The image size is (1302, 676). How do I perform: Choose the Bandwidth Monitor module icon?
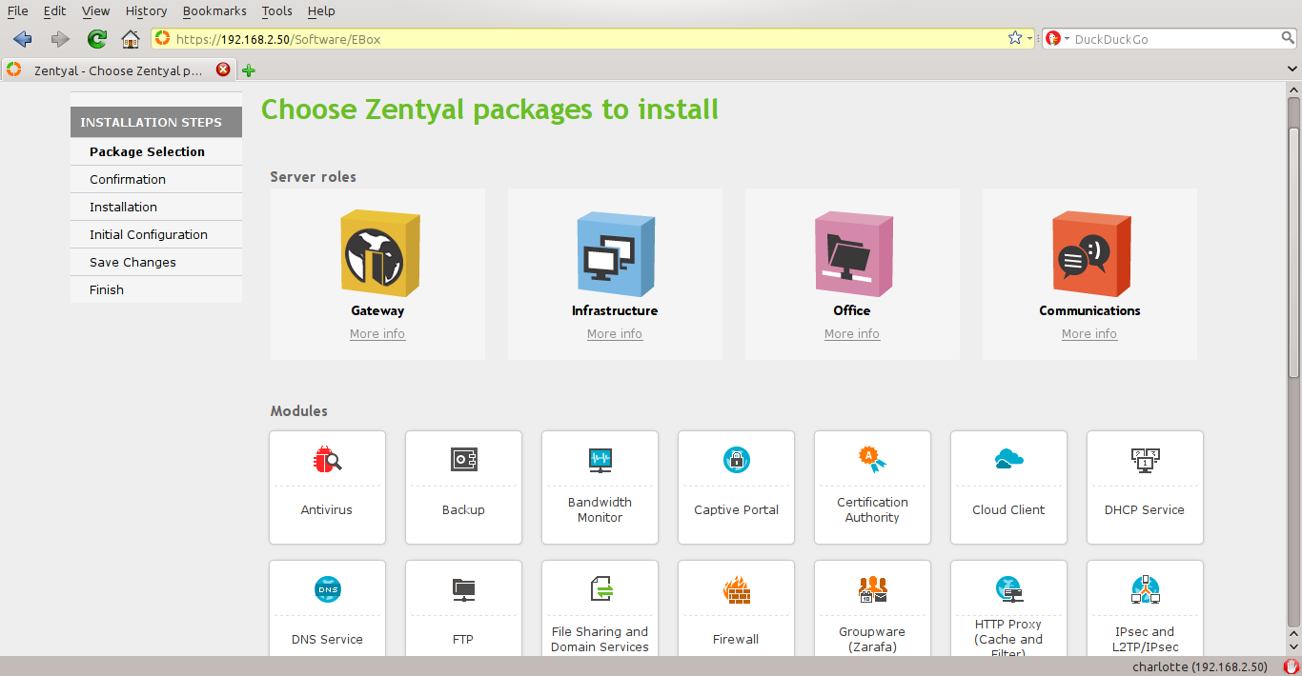[600, 460]
